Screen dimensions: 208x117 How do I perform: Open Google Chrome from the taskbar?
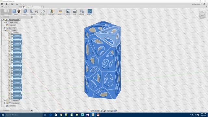pos(61,115)
